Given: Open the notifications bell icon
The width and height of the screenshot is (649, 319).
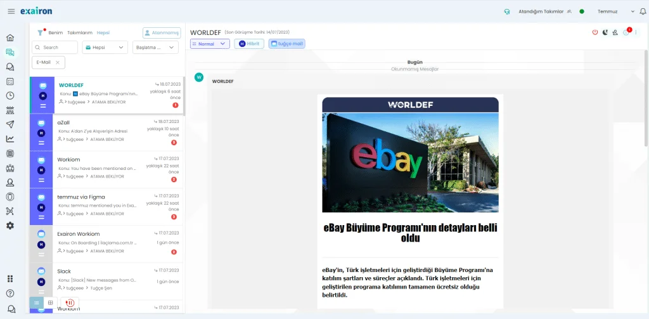Looking at the screenshot, I should (x=643, y=11).
